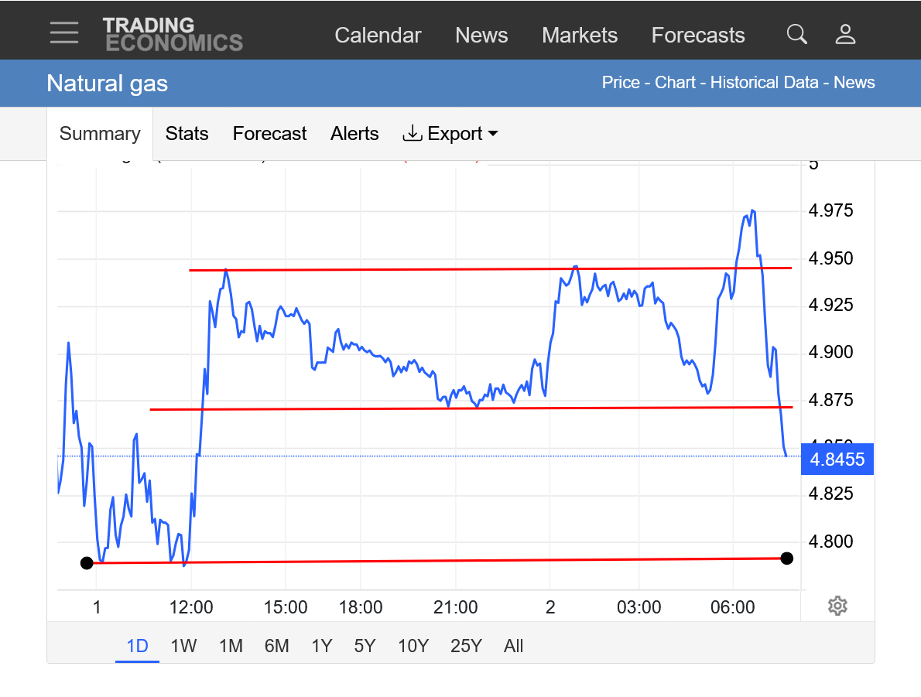Open the Alerts tab
The width and height of the screenshot is (921, 697).
click(x=354, y=134)
